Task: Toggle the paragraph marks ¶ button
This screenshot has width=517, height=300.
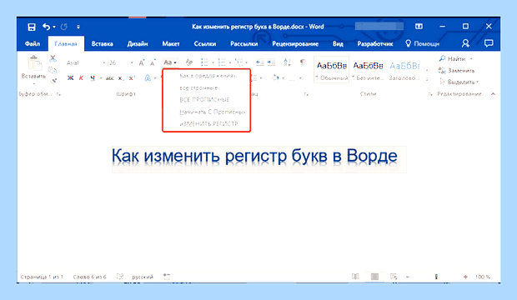Action: (303, 62)
